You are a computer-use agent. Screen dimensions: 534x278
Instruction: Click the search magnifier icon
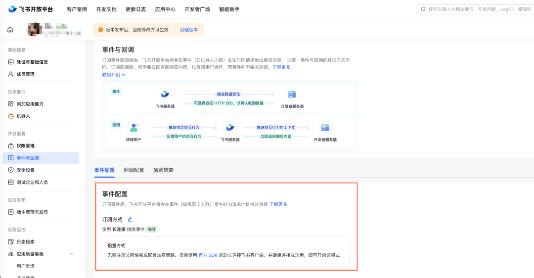pos(423,9)
